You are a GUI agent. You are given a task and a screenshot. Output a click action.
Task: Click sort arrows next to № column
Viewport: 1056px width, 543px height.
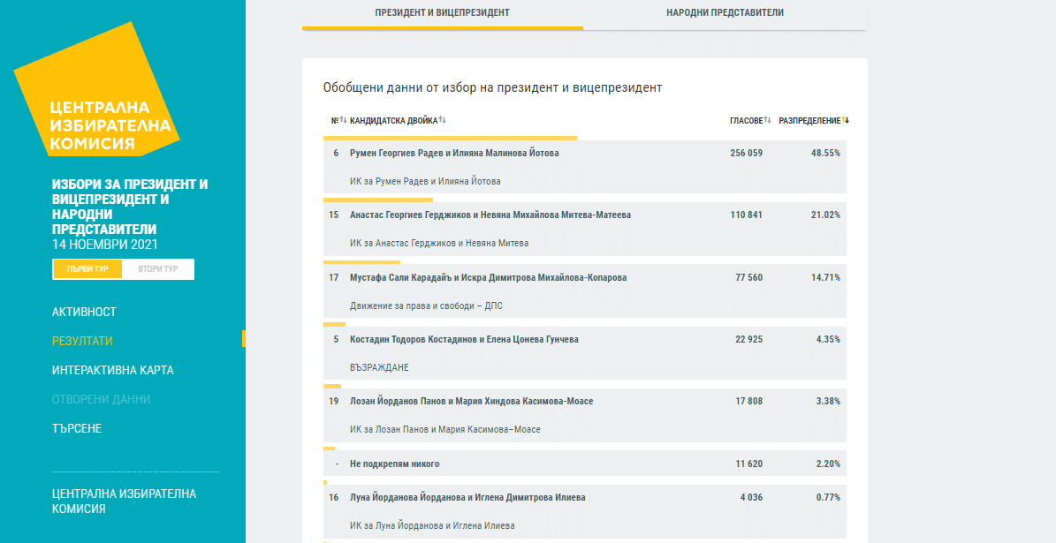click(x=344, y=120)
